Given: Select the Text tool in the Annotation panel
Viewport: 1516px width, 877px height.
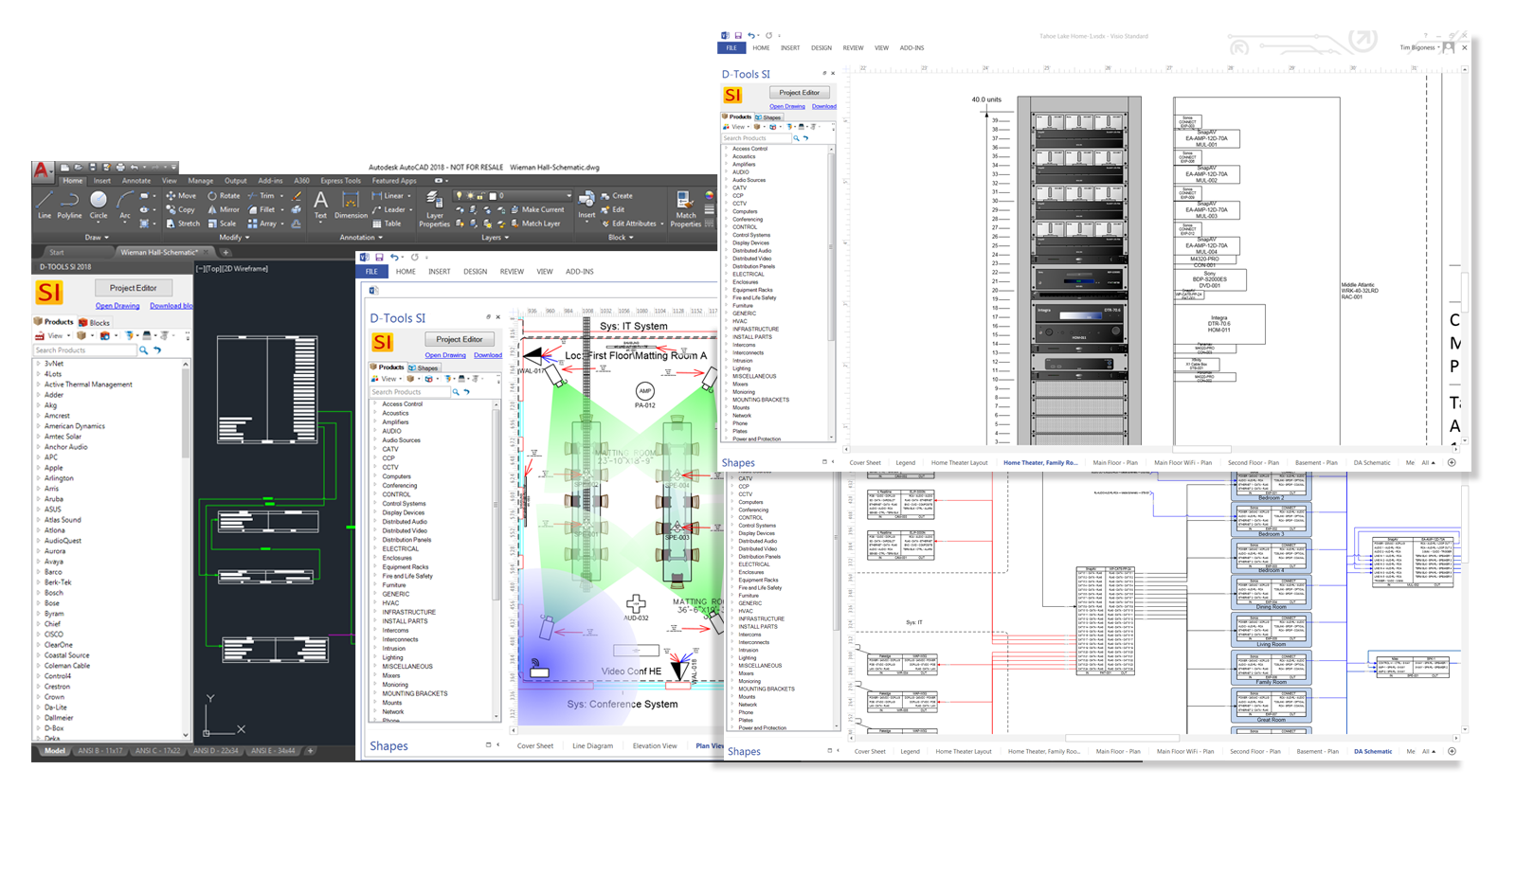Looking at the screenshot, I should point(320,205).
